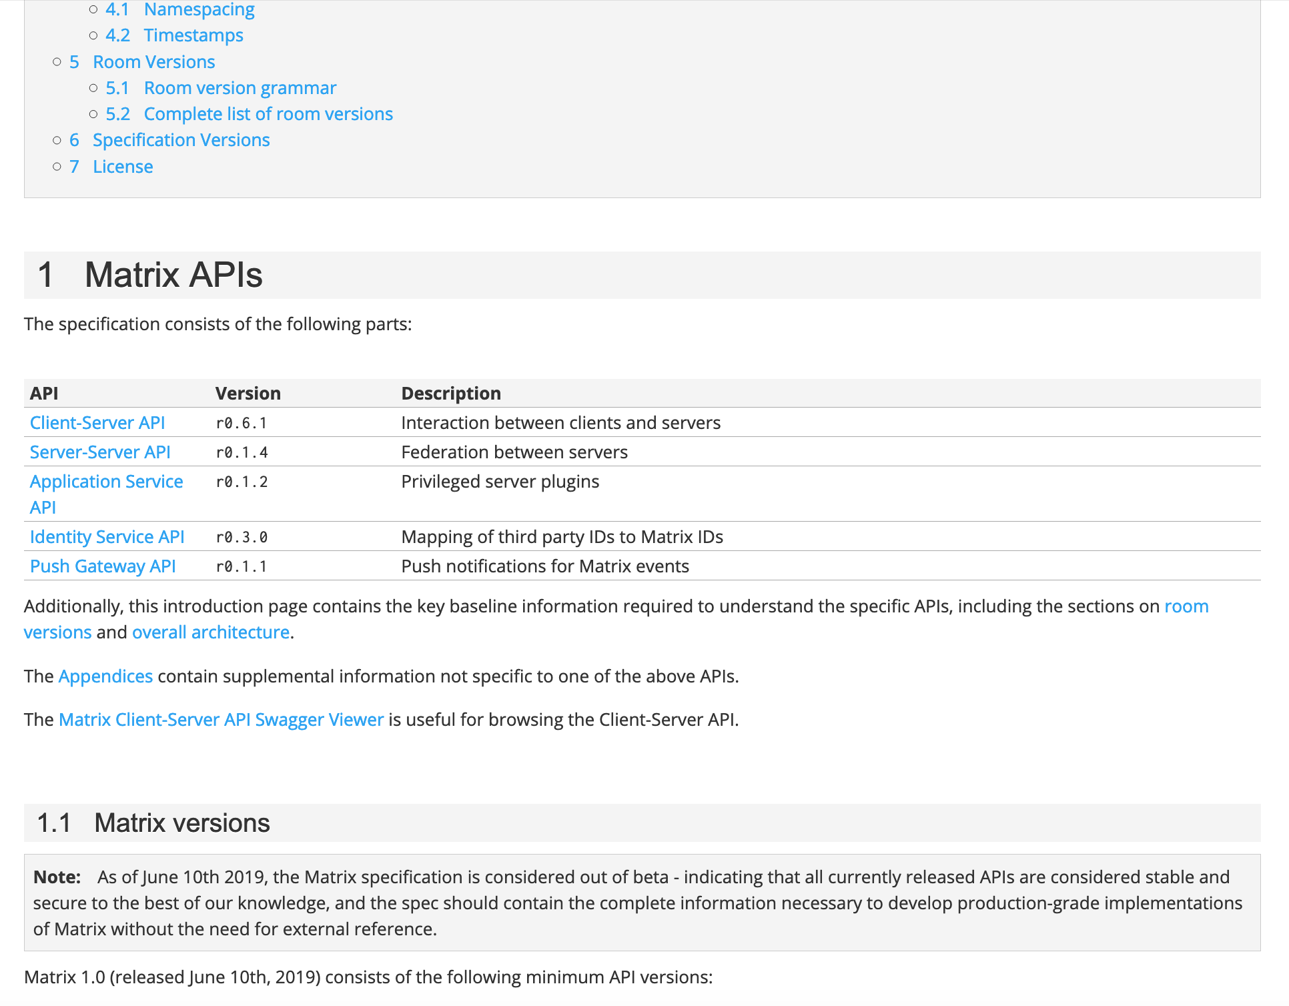View the Complete list of room versions
The width and height of the screenshot is (1289, 1006).
click(x=268, y=113)
